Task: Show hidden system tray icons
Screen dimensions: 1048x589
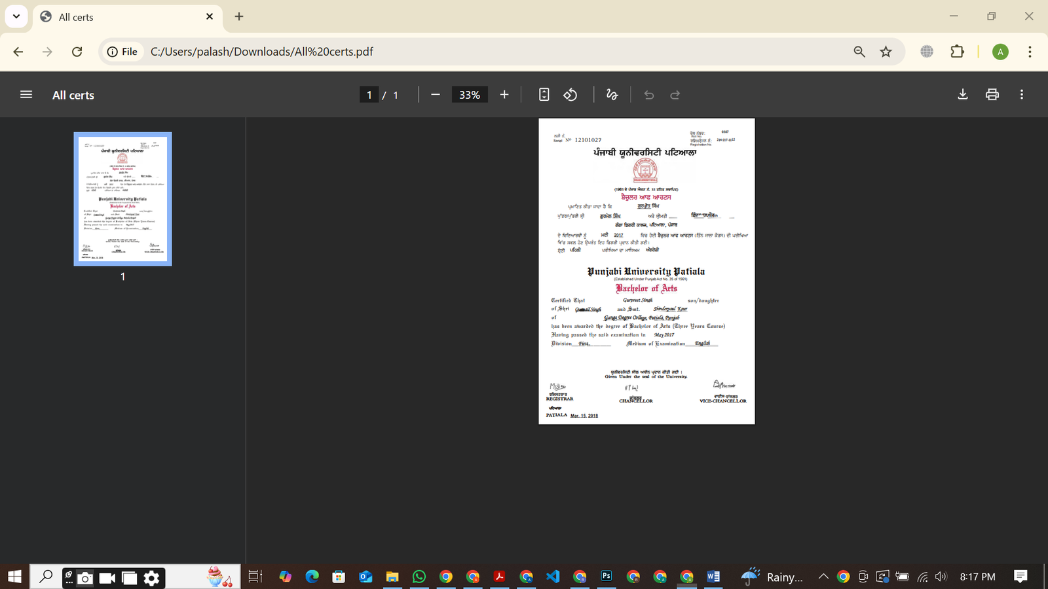Action: coord(823,577)
